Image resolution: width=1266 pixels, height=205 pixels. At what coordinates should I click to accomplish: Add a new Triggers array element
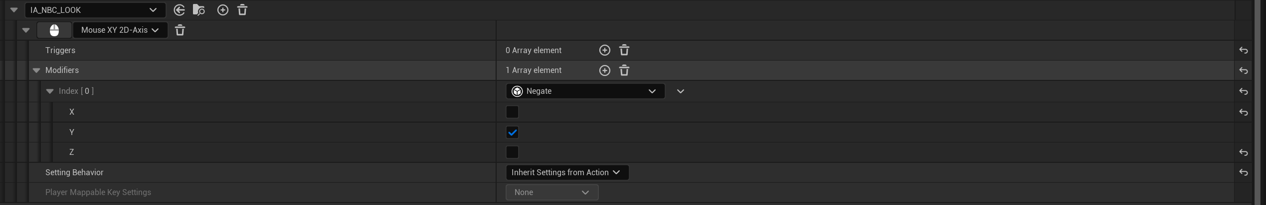tap(604, 50)
